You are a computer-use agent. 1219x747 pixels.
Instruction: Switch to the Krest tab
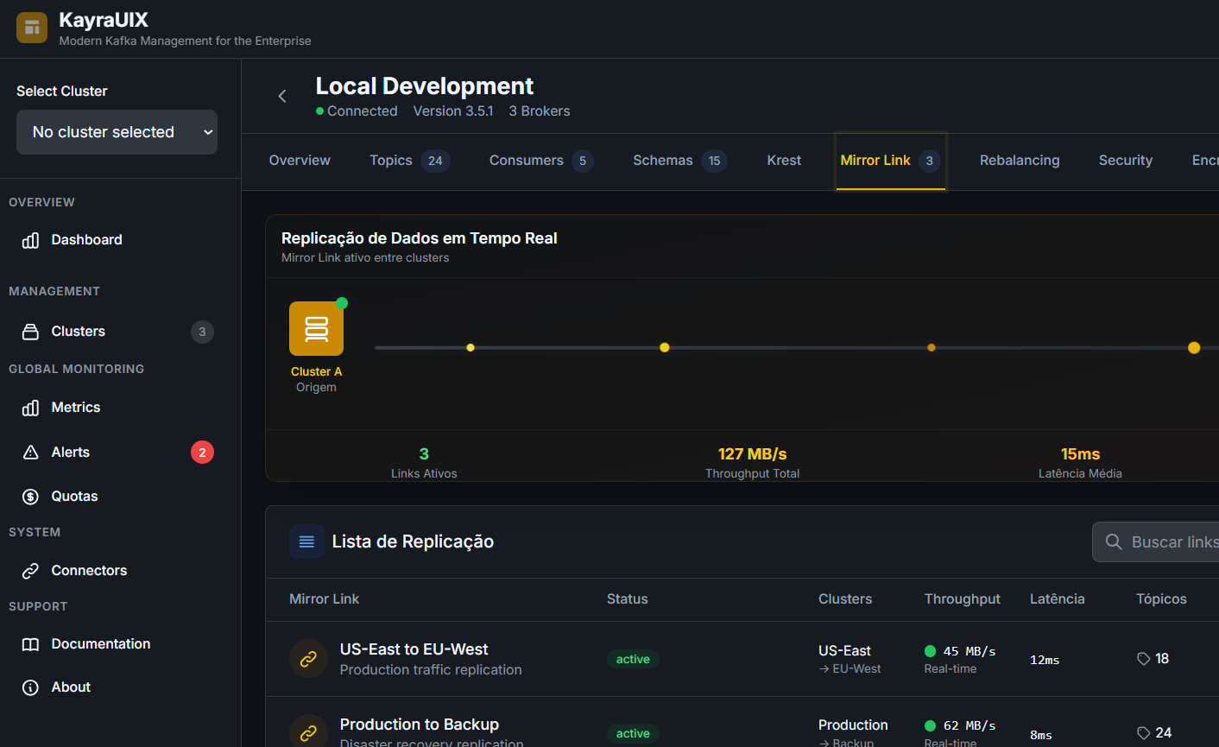[x=784, y=161]
